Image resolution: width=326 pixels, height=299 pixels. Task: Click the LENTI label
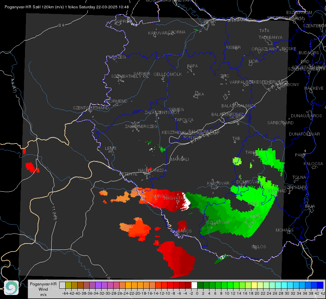tap(111, 149)
